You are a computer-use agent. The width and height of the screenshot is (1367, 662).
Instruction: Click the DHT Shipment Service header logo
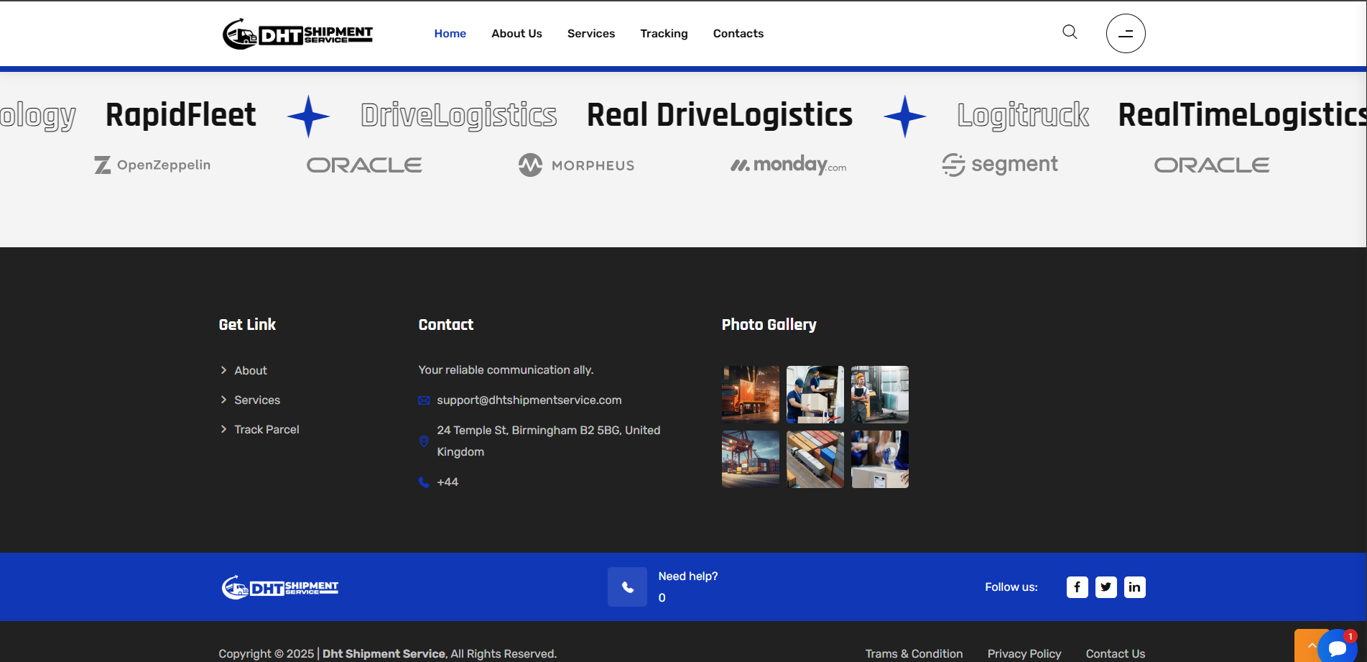[297, 34]
